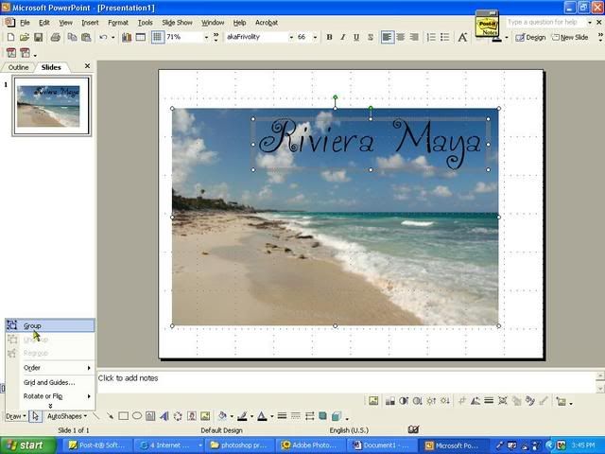Click the Bullets list icon
This screenshot has height=454, width=605.
tap(444, 37)
